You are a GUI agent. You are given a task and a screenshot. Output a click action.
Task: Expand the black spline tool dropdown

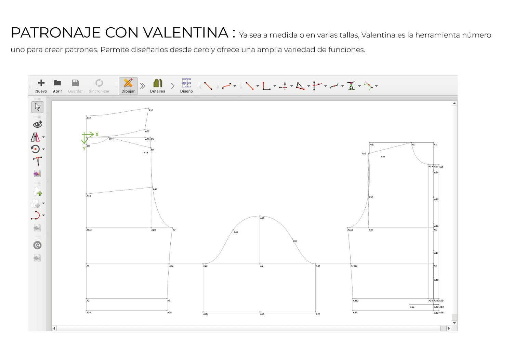342,86
